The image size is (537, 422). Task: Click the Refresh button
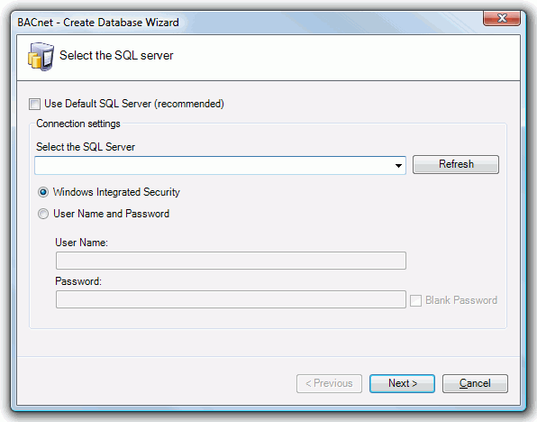click(x=456, y=164)
